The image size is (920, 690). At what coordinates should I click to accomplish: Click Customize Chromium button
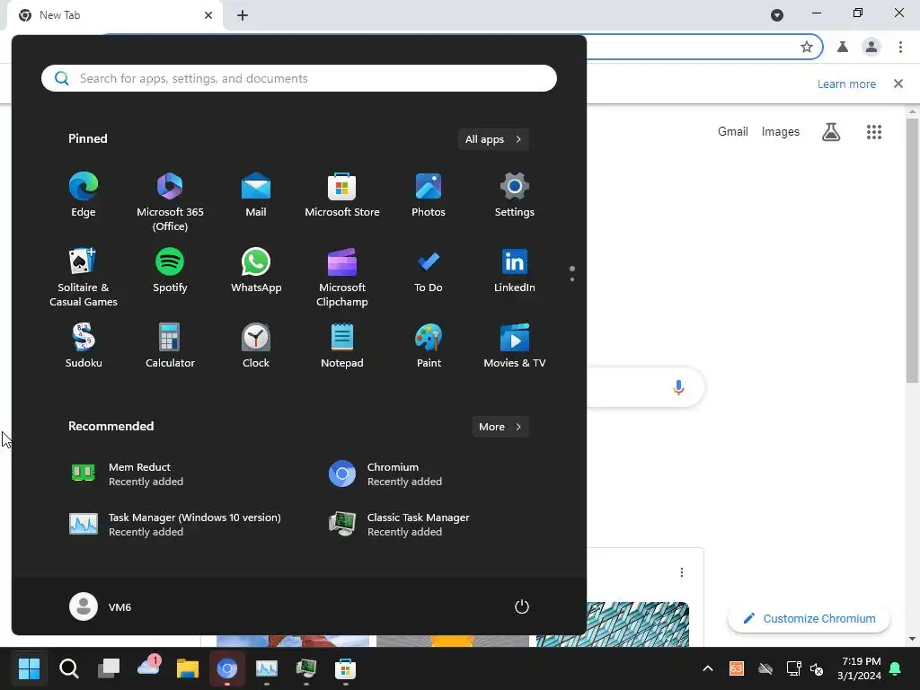[809, 618]
